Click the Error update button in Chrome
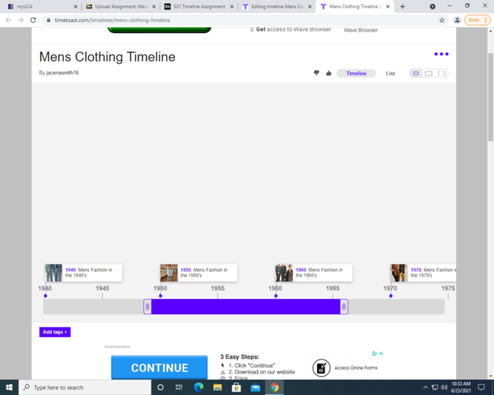494x395 pixels. click(x=478, y=20)
